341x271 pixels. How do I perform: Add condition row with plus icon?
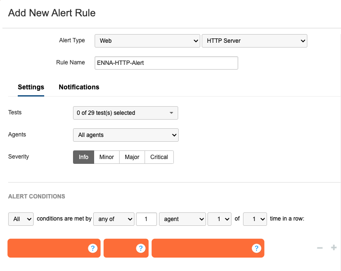(x=334, y=248)
